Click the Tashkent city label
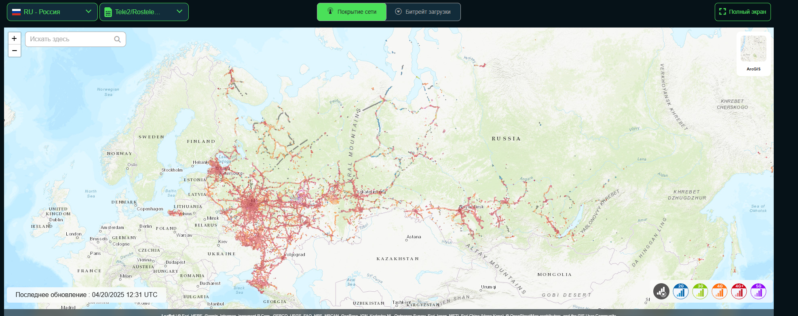 [401, 302]
